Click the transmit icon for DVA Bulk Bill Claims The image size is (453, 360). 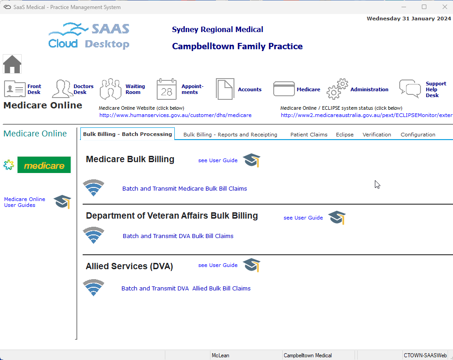(93, 235)
